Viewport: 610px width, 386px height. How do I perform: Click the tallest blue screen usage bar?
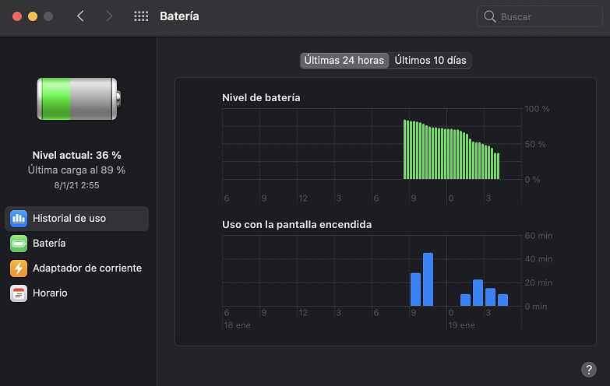428,280
